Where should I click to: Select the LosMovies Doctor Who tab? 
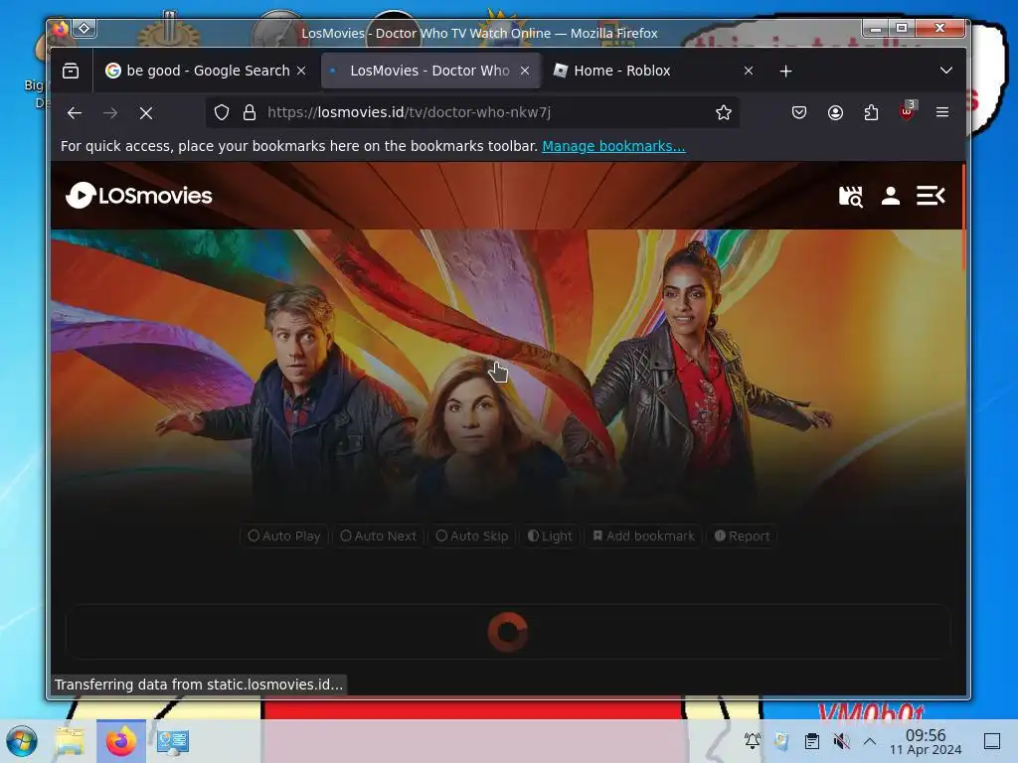(429, 71)
